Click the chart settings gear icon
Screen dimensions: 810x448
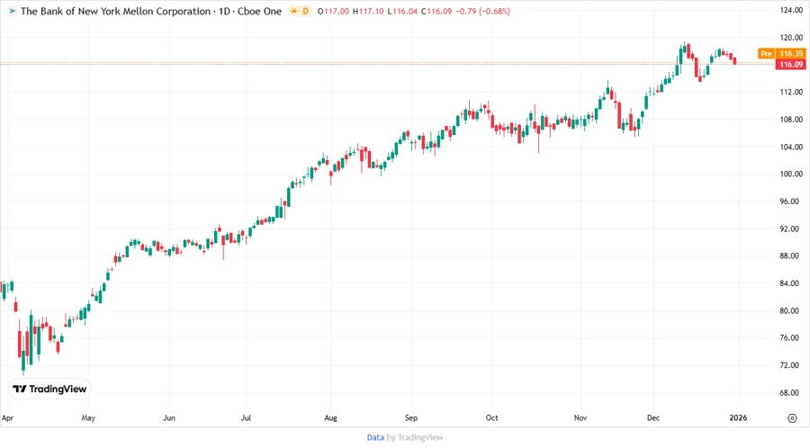click(792, 418)
